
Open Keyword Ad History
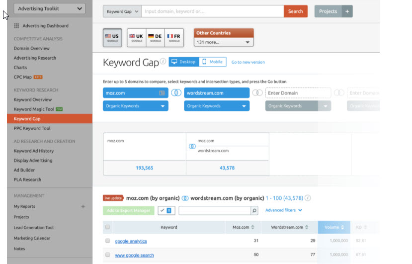[33, 151]
